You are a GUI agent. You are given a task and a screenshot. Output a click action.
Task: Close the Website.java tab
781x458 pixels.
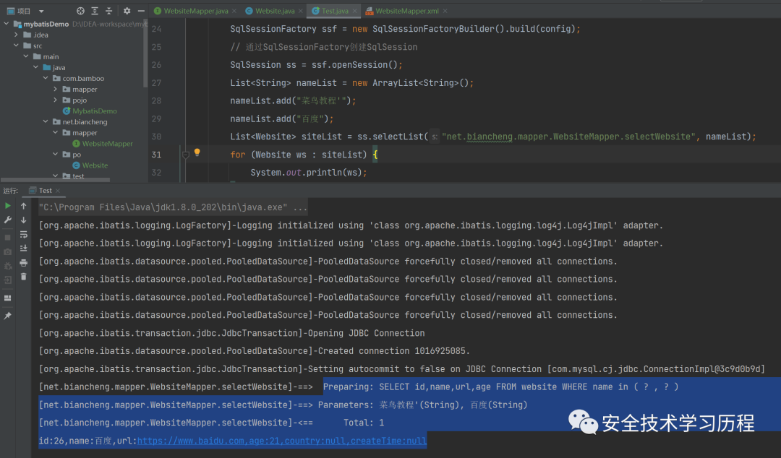click(300, 11)
